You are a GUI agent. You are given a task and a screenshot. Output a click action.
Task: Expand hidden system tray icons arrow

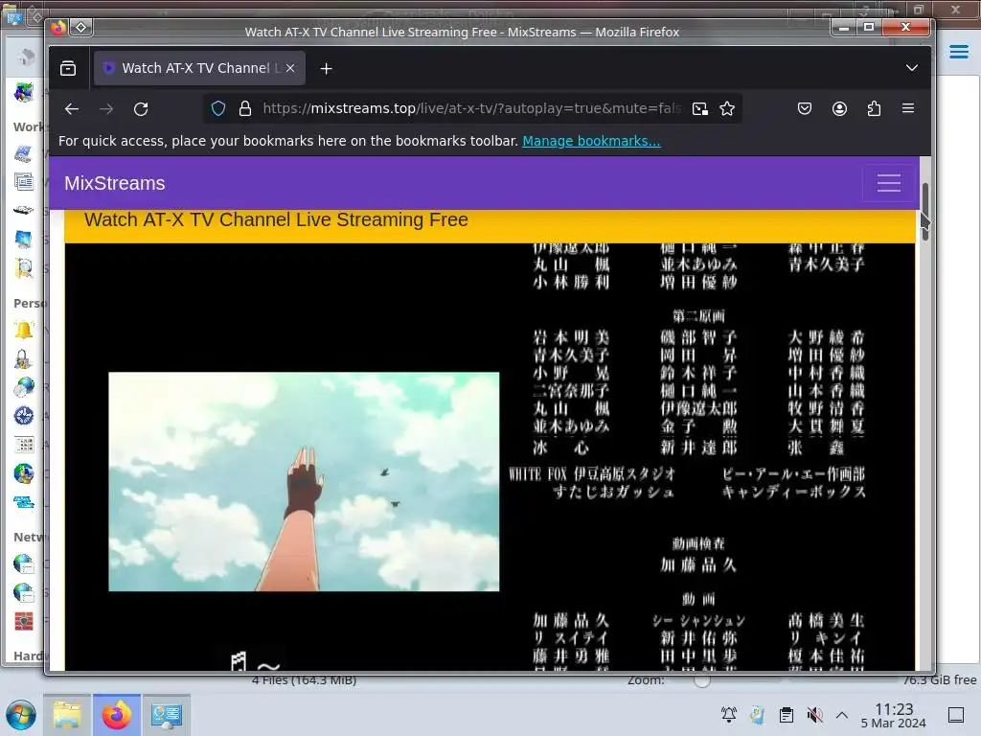(x=842, y=715)
